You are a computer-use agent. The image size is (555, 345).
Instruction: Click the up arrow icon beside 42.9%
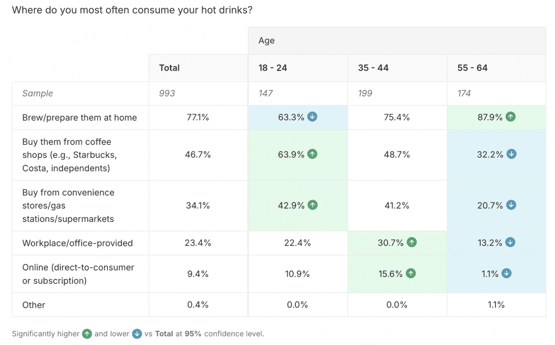(x=312, y=205)
